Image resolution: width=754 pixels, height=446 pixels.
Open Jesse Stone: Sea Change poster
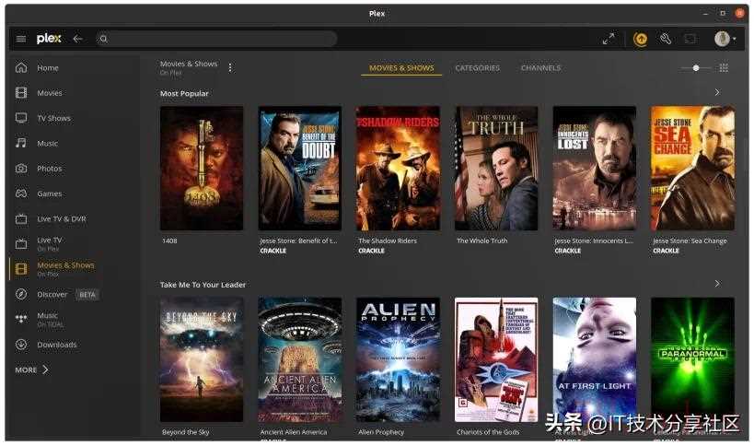click(693, 169)
